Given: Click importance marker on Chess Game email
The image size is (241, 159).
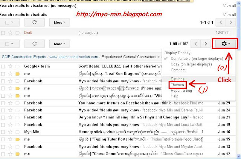Looking at the screenshot, I should click(x=18, y=154).
